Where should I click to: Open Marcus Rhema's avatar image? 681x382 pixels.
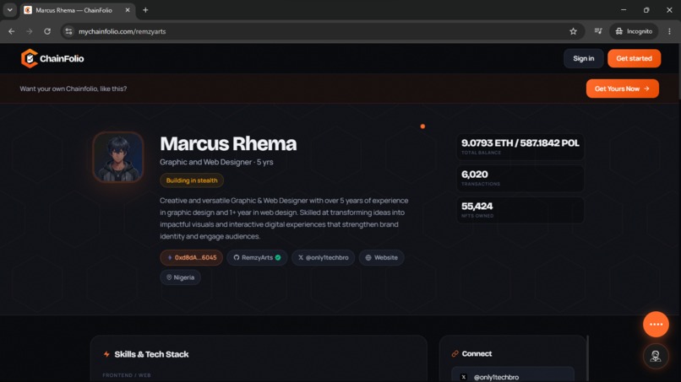pyautogui.click(x=118, y=157)
